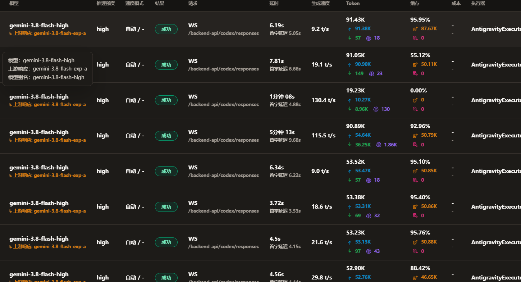This screenshot has width=521, height=282.
Task: Click the 延时 column header
Action: pyautogui.click(x=274, y=3)
